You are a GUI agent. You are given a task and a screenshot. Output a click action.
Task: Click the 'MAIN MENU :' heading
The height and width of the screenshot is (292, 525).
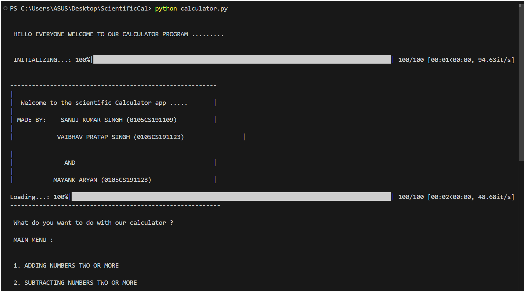33,240
